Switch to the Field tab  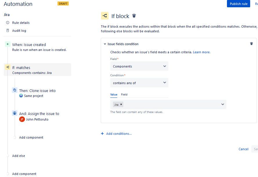click(x=124, y=94)
